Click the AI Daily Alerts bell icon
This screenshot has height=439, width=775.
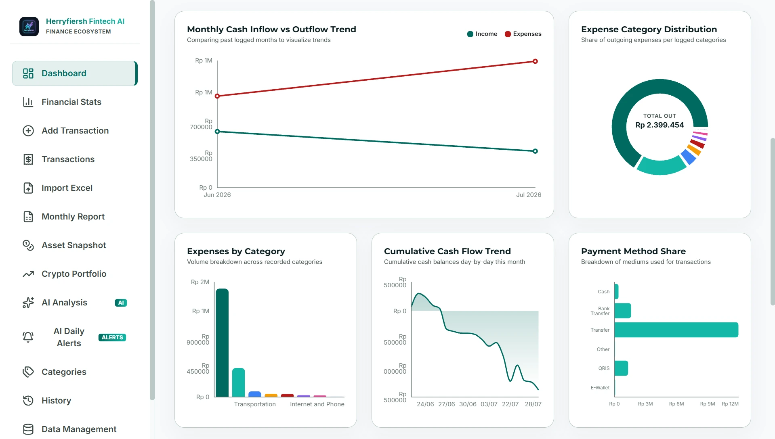pos(28,337)
